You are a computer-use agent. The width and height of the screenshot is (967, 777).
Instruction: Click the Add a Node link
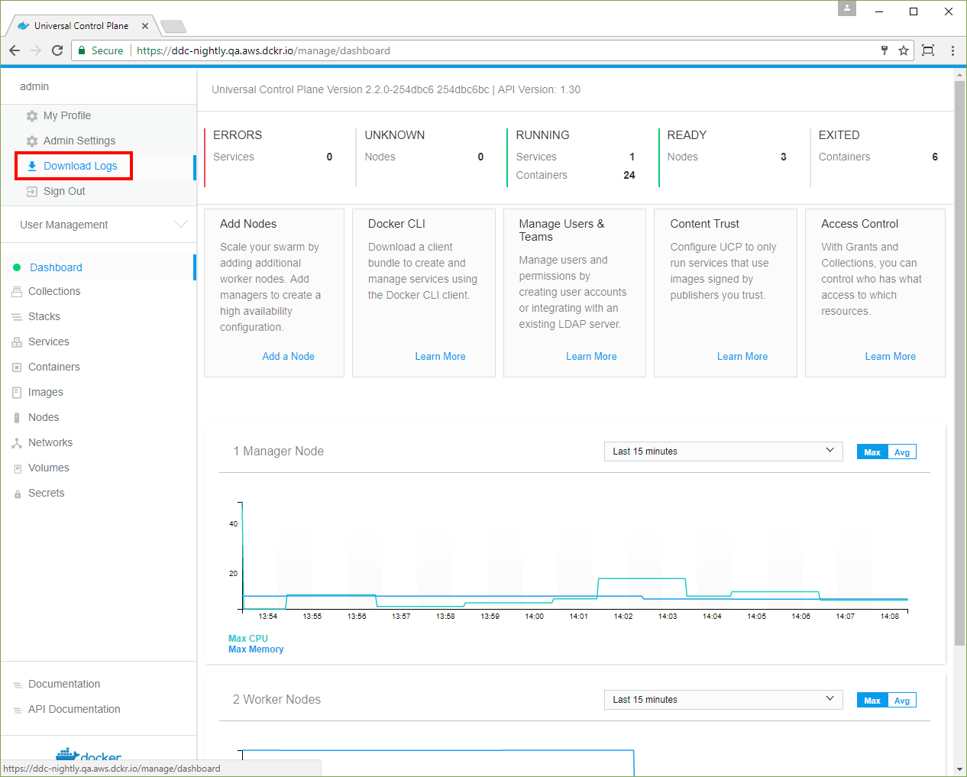point(288,356)
